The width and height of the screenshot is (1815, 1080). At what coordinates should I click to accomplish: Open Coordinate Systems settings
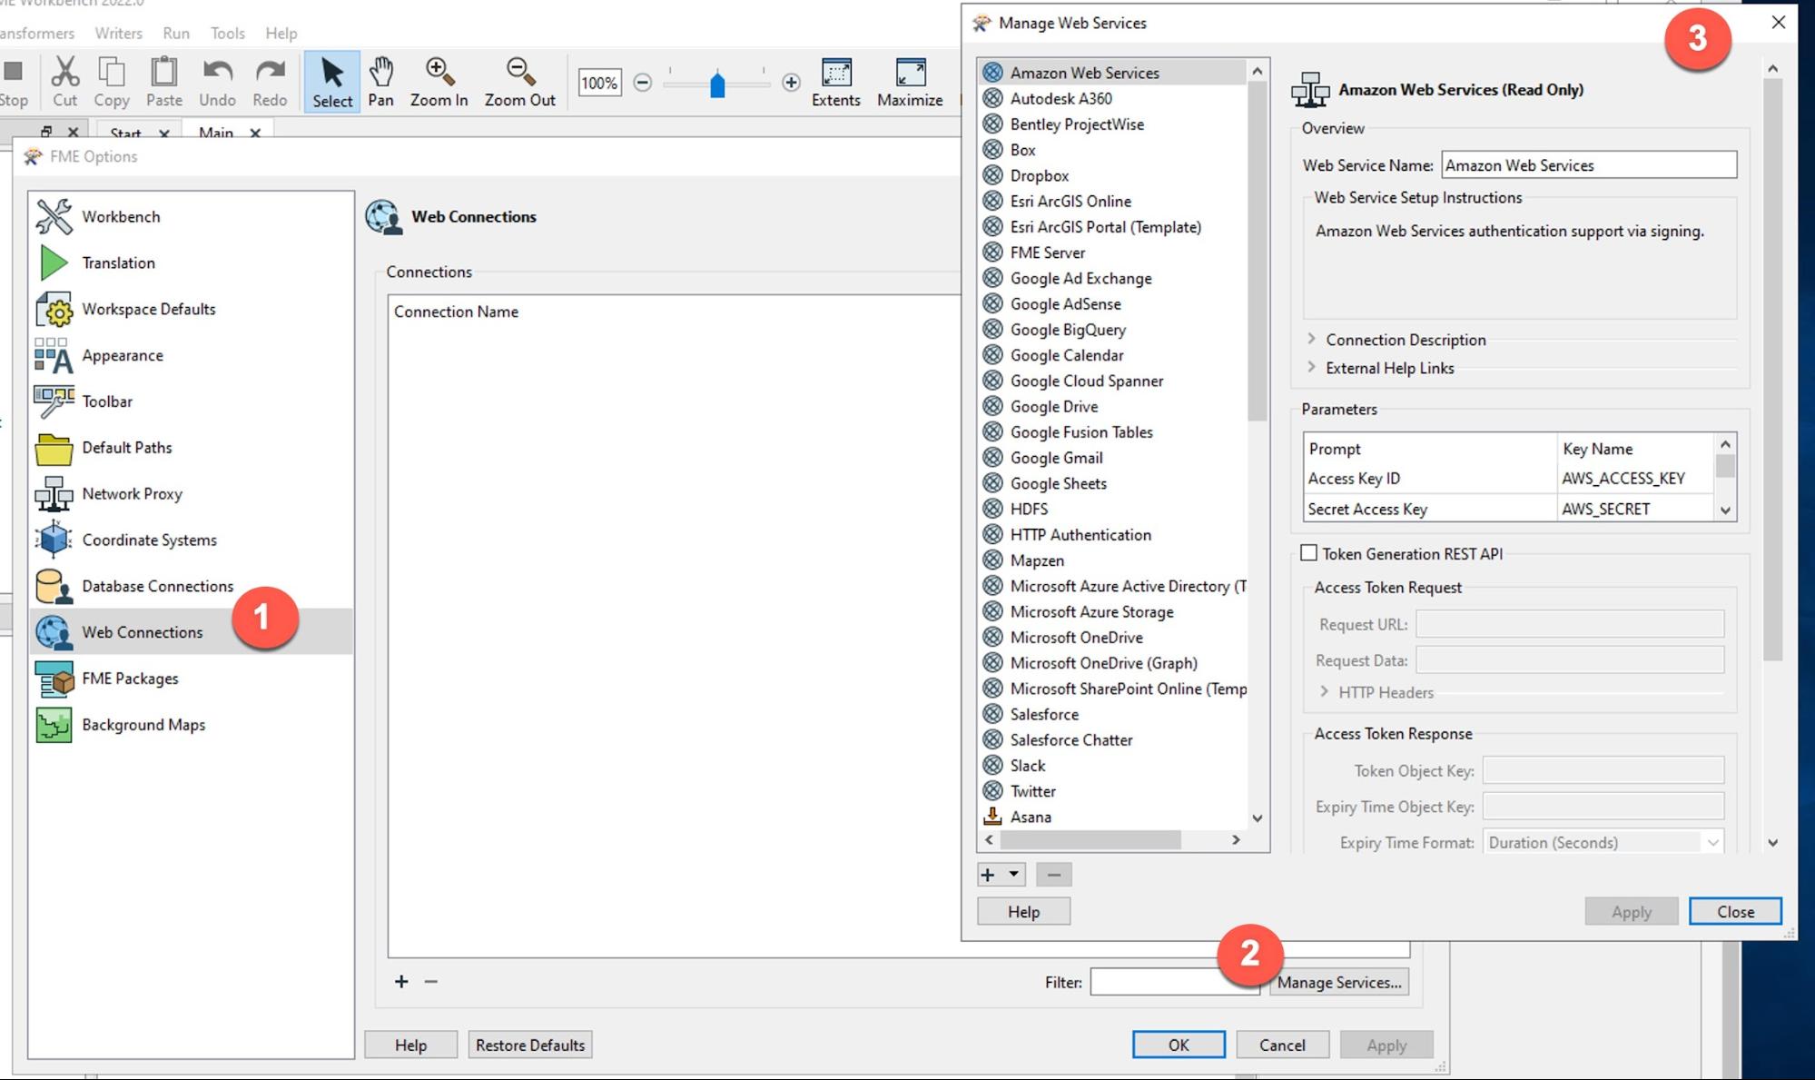[x=148, y=540]
